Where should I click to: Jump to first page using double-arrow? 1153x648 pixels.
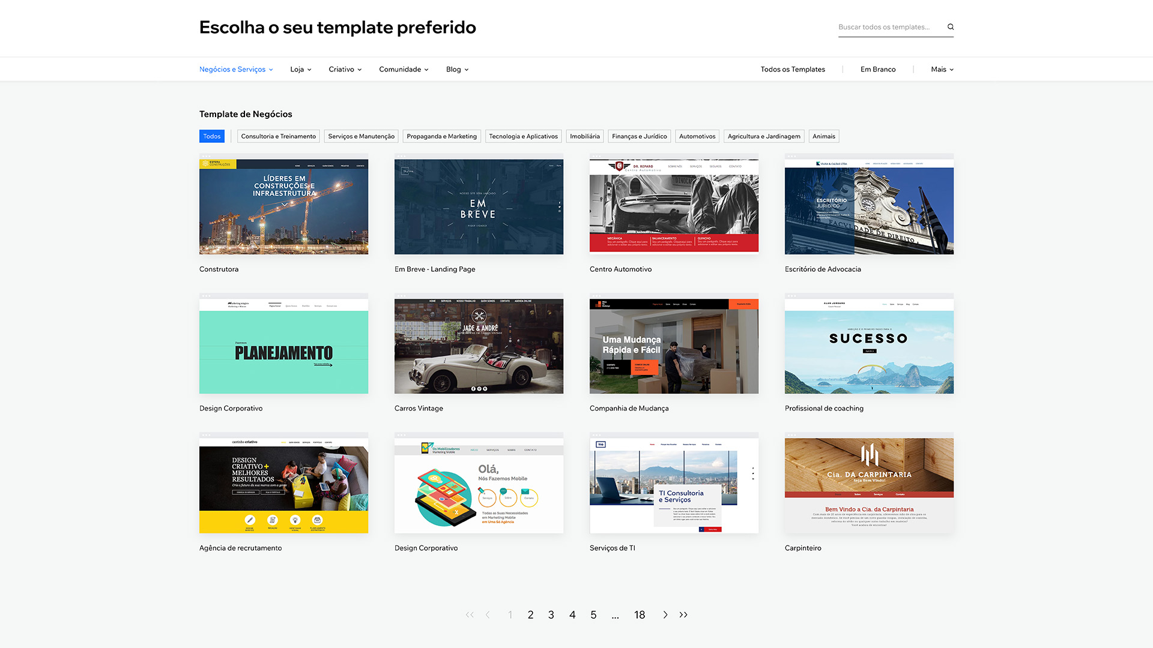coord(470,614)
